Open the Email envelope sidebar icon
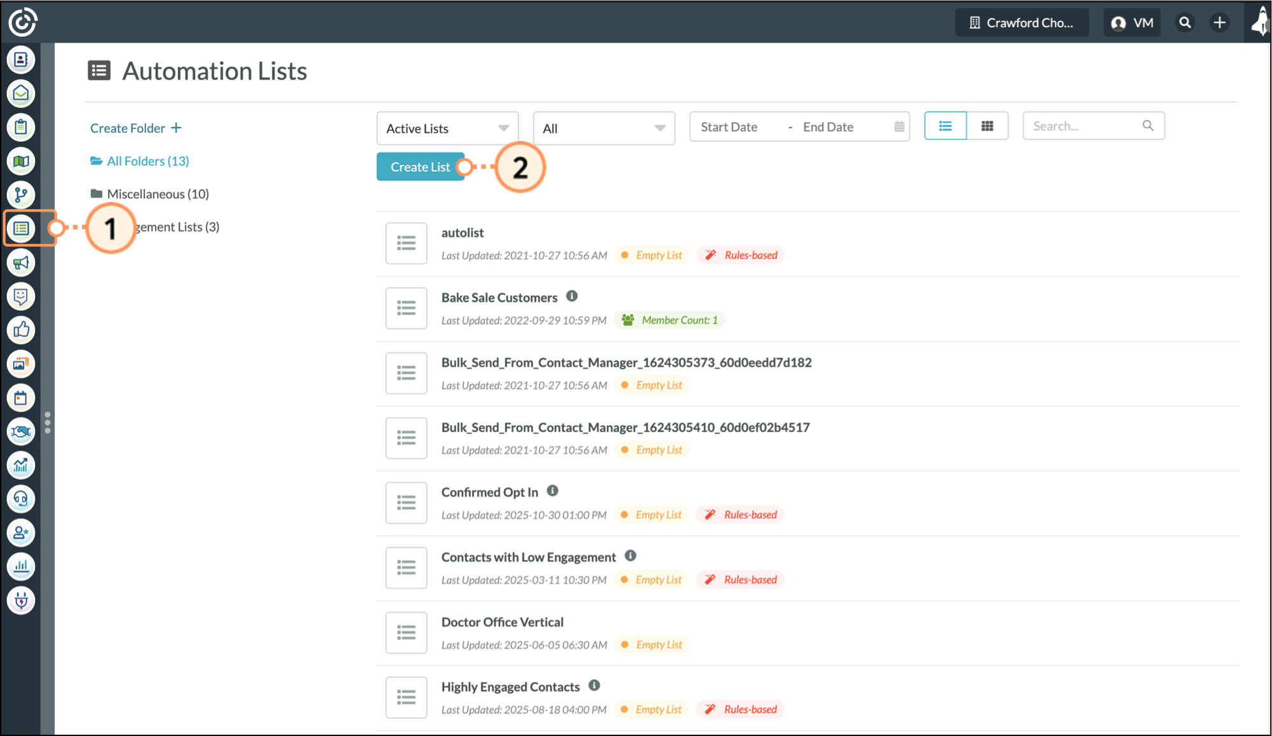Image resolution: width=1272 pixels, height=736 pixels. click(x=21, y=93)
